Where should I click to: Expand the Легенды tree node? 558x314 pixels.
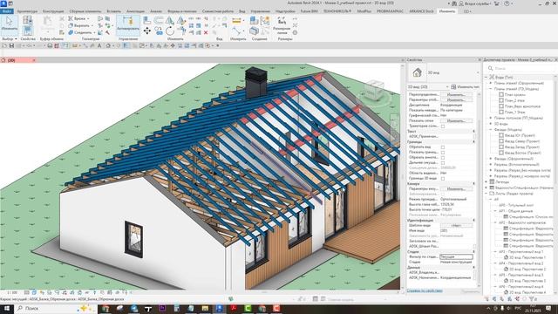coord(487,182)
